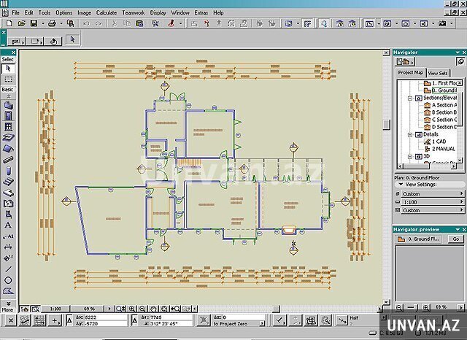Select the Marquee tool in the toolbox
The width and height of the screenshot is (467, 340).
(x=8, y=79)
